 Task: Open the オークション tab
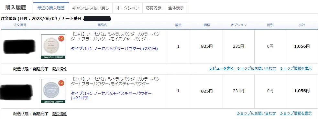tap(127, 8)
